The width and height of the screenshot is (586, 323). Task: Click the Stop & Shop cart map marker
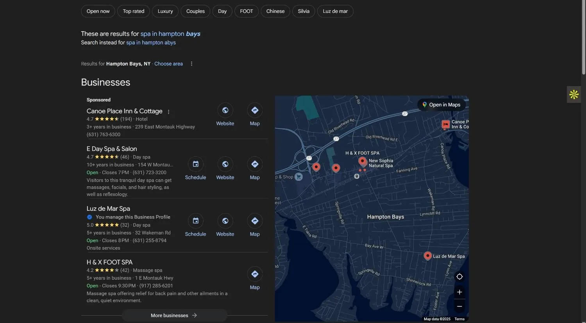tap(298, 177)
